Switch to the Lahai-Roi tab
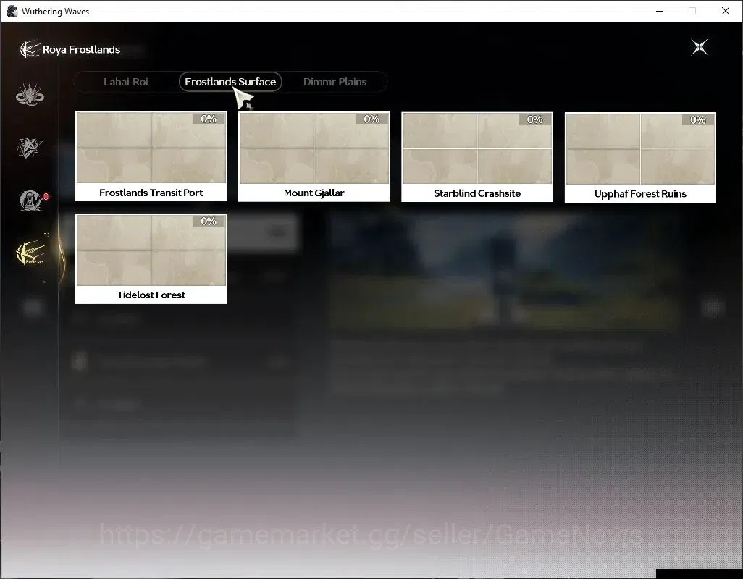The height and width of the screenshot is (579, 743). [x=125, y=82]
